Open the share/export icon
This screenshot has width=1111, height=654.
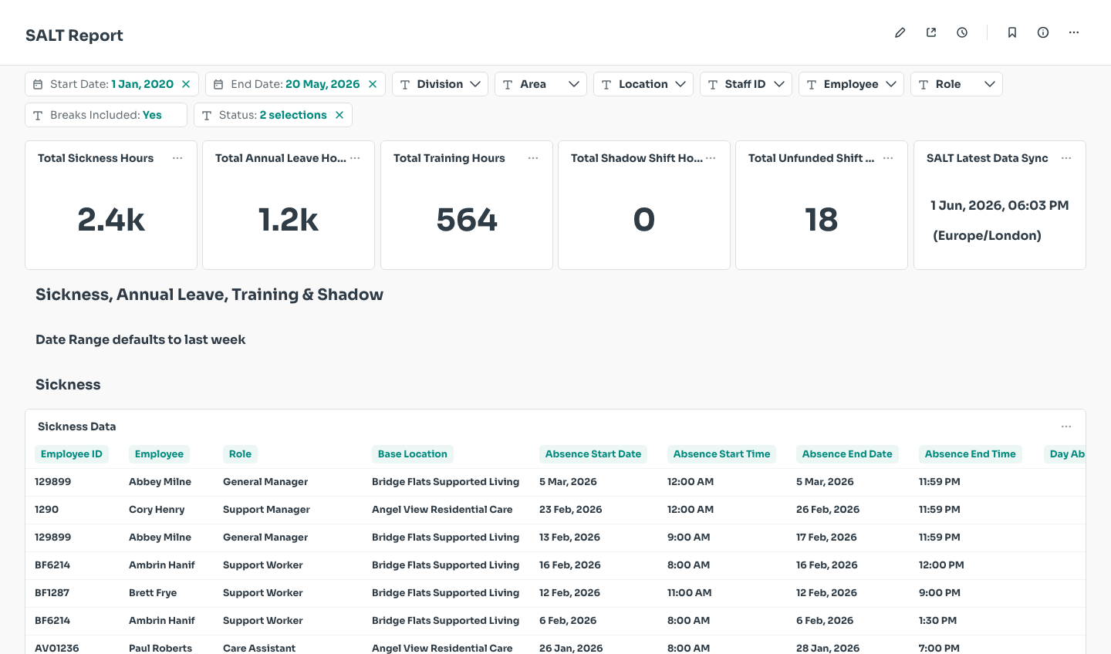pos(931,32)
